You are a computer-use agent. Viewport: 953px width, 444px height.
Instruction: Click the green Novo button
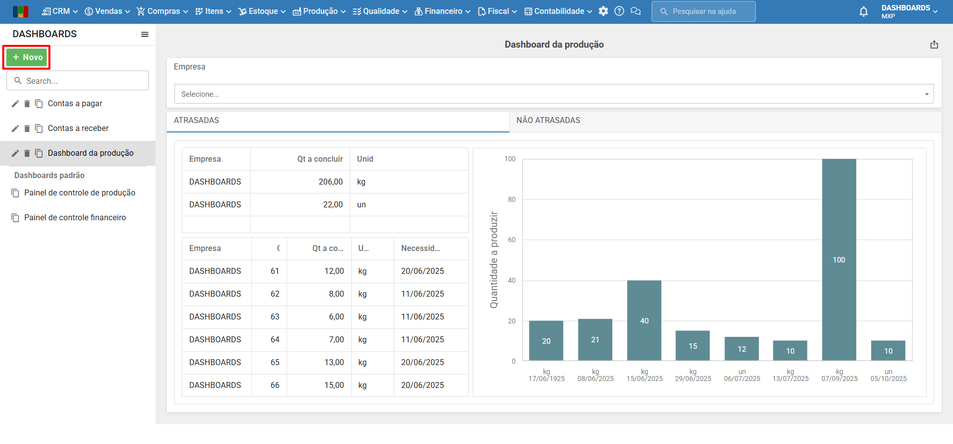tap(27, 58)
